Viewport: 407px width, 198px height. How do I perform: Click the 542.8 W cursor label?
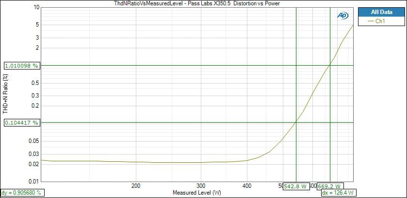click(297, 186)
